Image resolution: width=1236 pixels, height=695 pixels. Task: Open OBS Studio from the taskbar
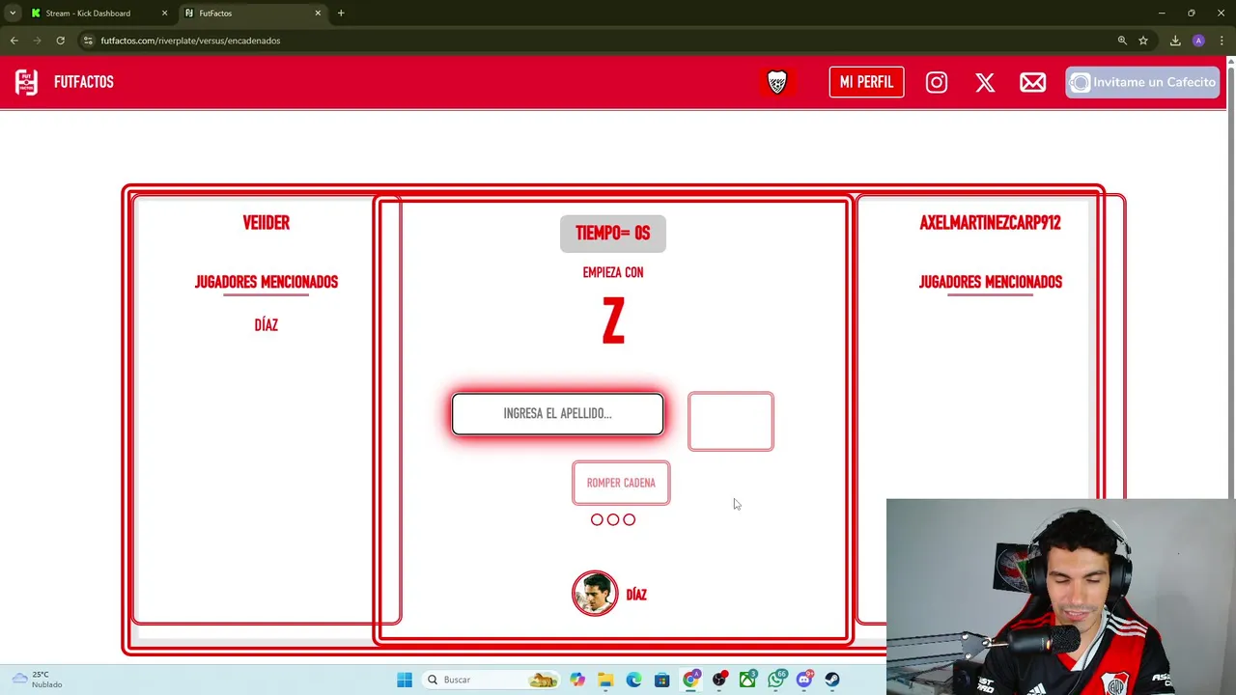(x=719, y=680)
